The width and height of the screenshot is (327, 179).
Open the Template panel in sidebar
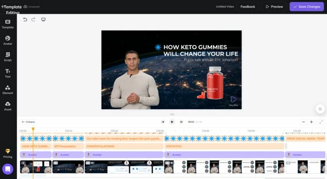coord(8,24)
